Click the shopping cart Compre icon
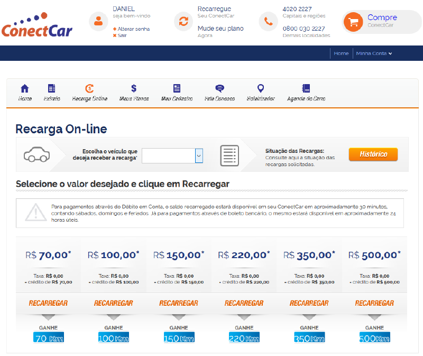 coord(353,22)
